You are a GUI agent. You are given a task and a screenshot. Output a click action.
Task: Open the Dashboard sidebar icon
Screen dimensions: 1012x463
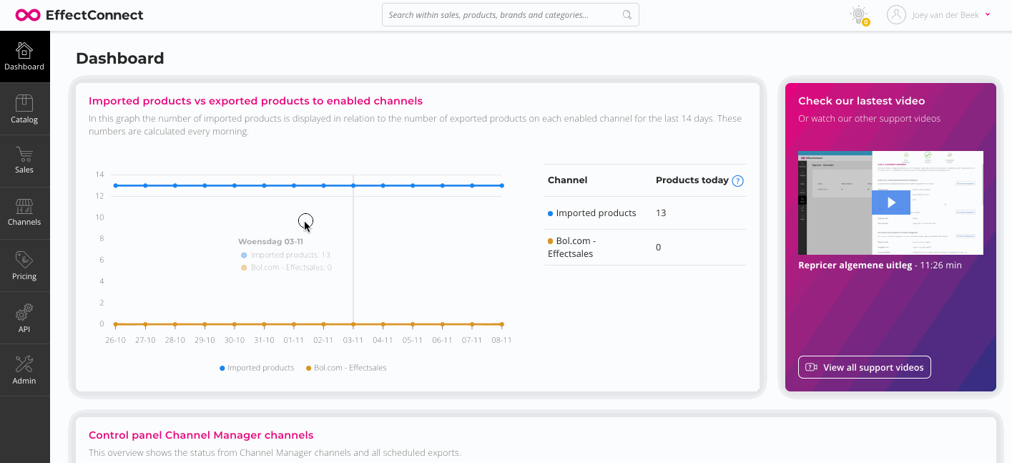[24, 51]
